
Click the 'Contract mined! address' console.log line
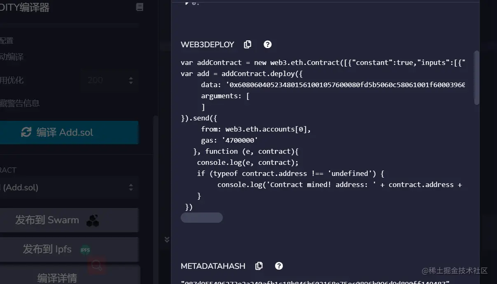tap(340, 185)
